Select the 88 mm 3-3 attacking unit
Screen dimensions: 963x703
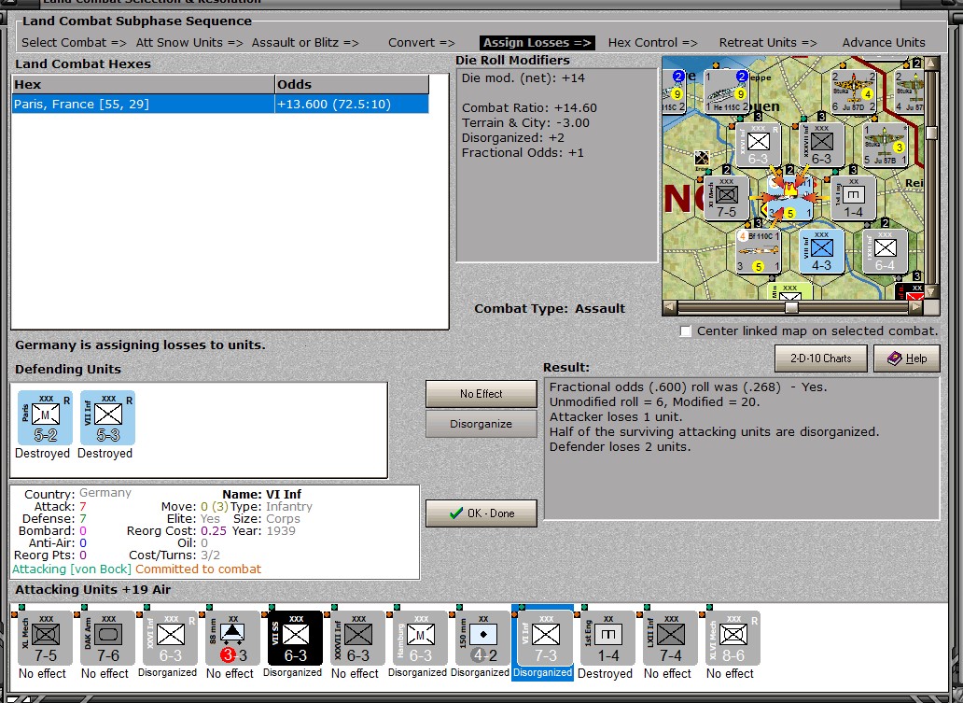coord(232,638)
